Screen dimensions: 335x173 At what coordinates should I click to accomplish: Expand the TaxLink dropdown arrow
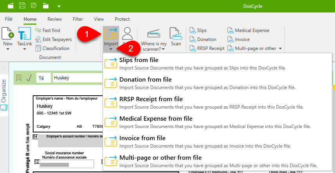24,49
